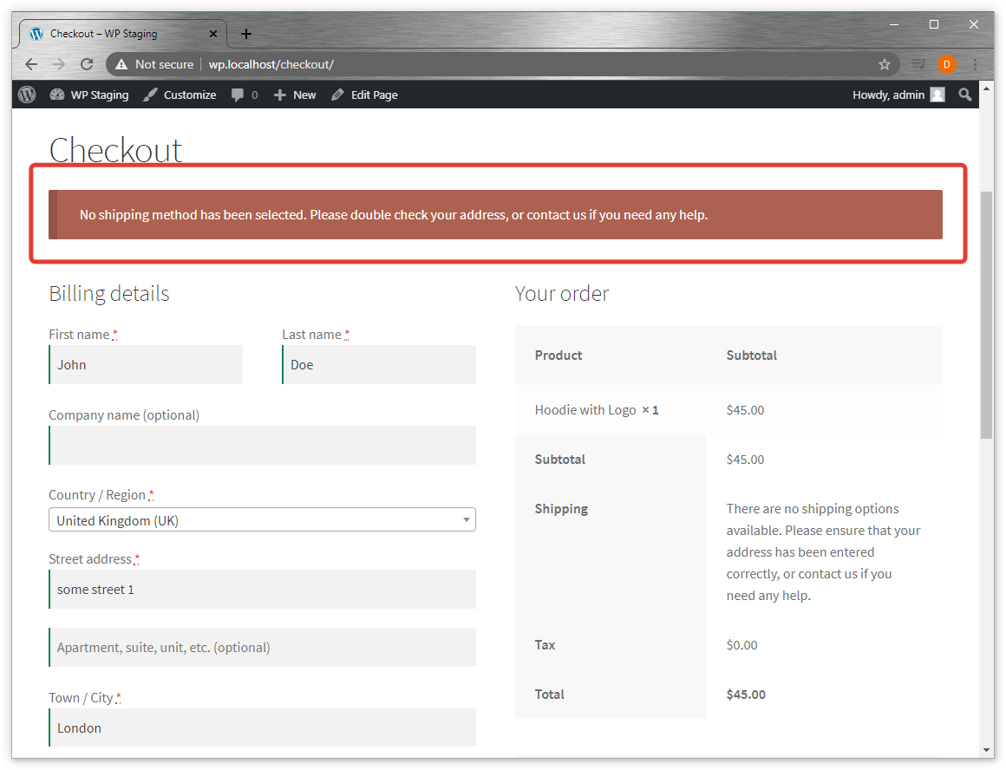Click the Billing details heading
The image size is (1006, 770).
click(x=109, y=293)
